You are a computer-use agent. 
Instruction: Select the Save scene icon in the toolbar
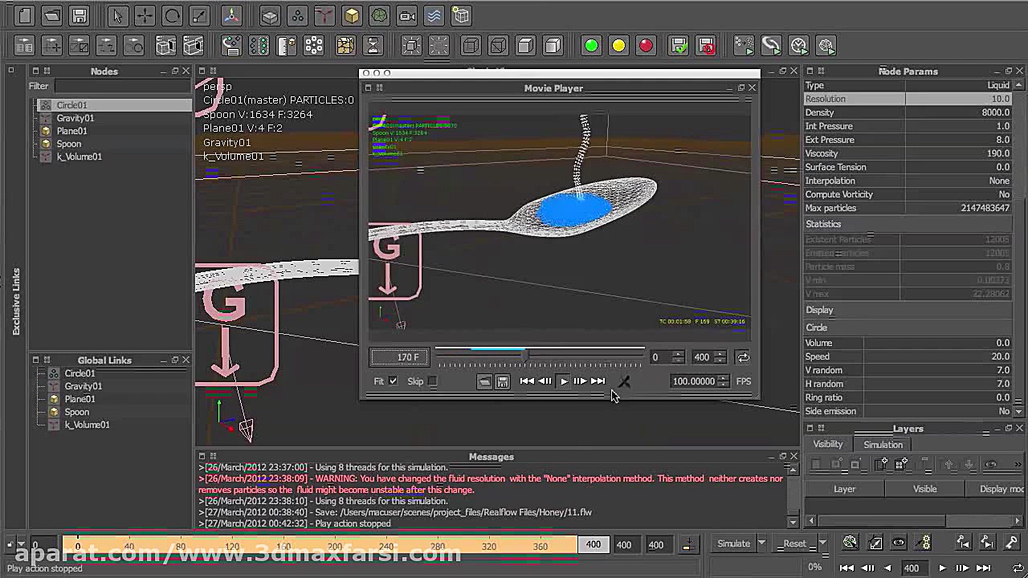tap(79, 15)
